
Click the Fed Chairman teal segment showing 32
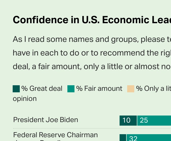(149, 138)
